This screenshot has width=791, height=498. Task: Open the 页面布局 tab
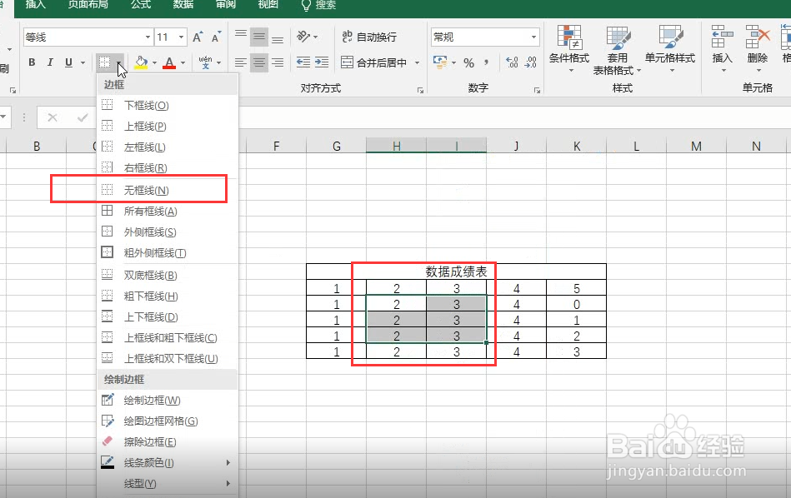(x=88, y=5)
